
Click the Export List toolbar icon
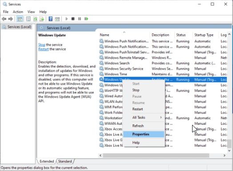[42, 19]
